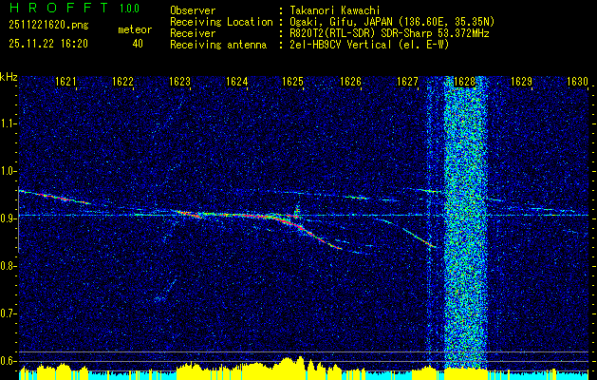Click the meteor label
Screen dimensions: 597x380
(135, 29)
